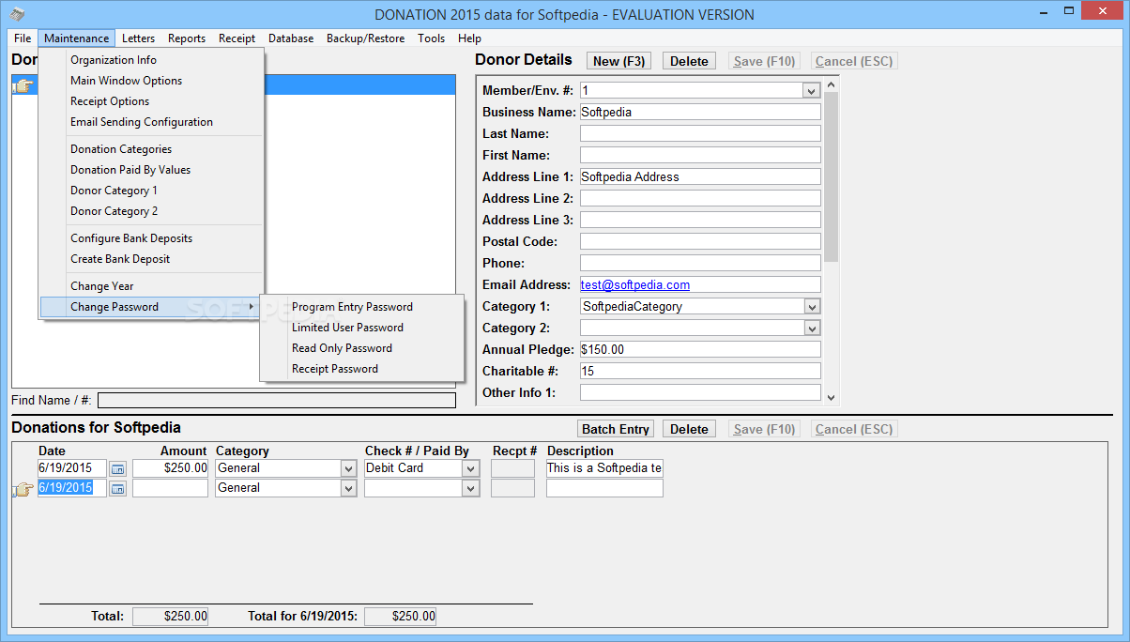Click pointing-hand marker beside new donation row
The width and height of the screenshot is (1130, 642).
pyautogui.click(x=23, y=489)
